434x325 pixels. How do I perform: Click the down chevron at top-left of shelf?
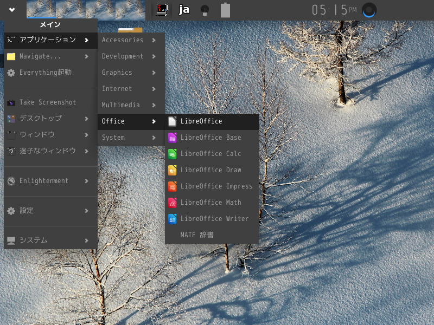click(x=12, y=10)
